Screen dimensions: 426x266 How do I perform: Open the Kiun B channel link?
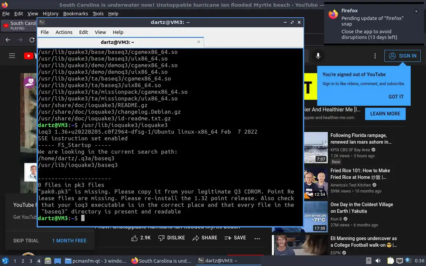tap(336, 219)
